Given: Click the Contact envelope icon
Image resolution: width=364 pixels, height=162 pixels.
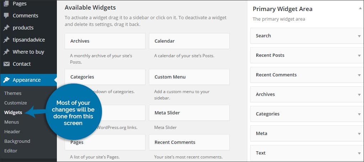Looking at the screenshot, I should click(x=6, y=64).
